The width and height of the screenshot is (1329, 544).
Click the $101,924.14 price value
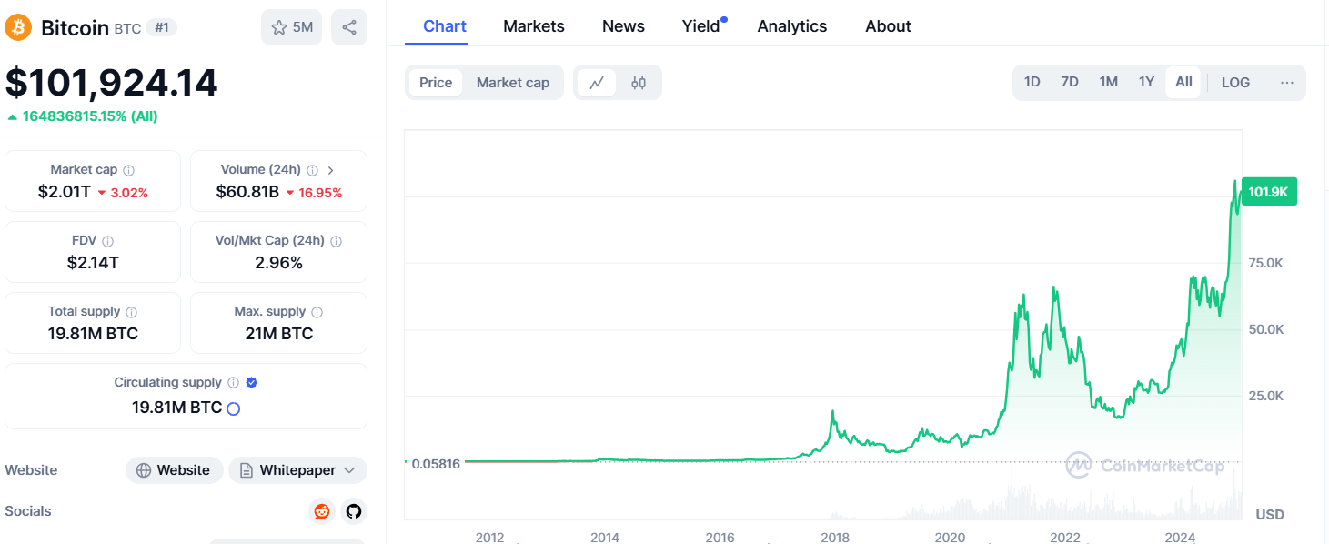(x=112, y=83)
